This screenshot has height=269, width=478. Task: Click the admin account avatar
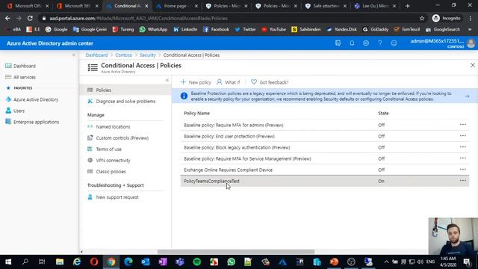pyautogui.click(x=471, y=43)
